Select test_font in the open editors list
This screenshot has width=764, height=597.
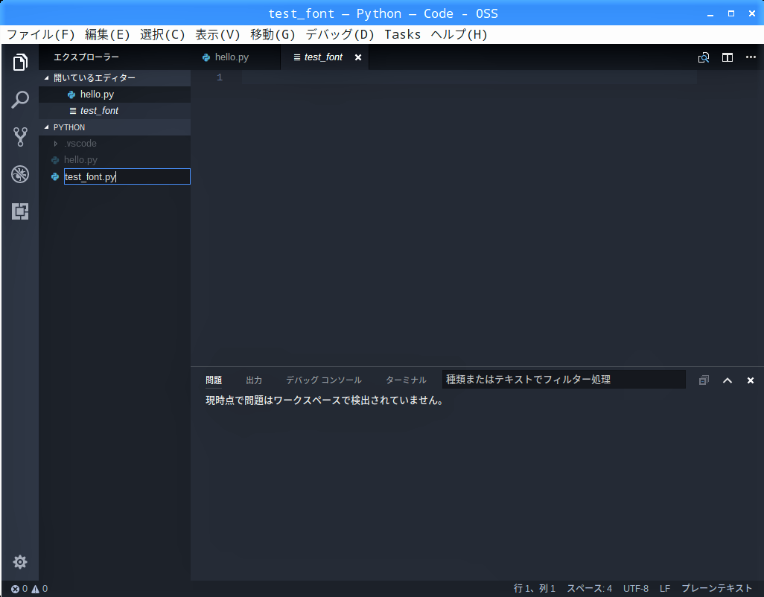(x=115, y=111)
